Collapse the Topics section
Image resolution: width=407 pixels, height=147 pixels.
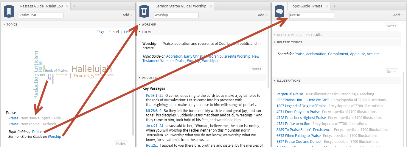[x=4, y=25]
